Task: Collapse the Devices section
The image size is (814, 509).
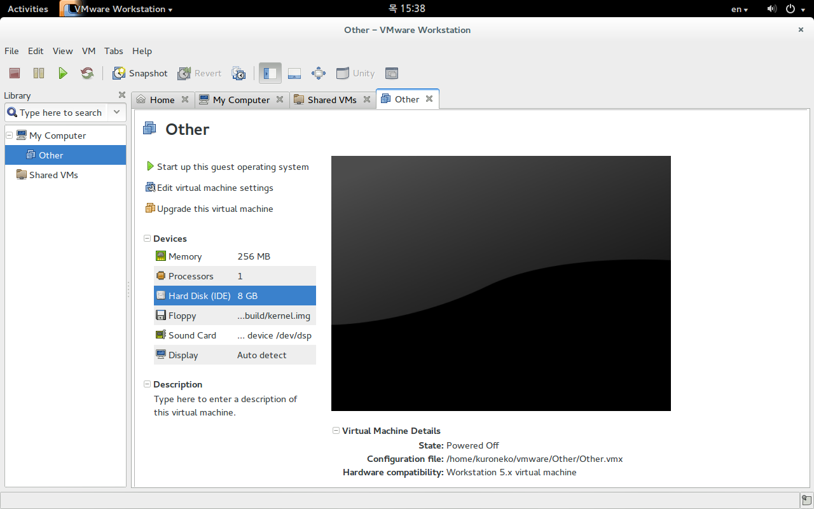Action: coord(148,239)
